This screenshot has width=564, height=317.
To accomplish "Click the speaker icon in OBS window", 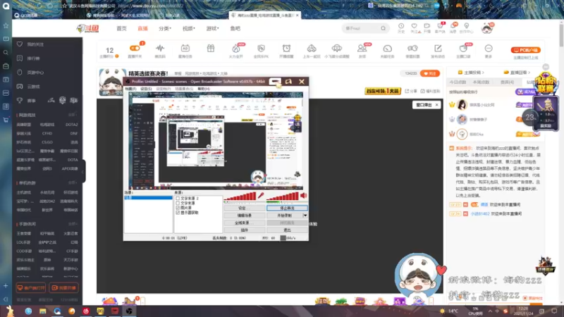I will (304, 196).
